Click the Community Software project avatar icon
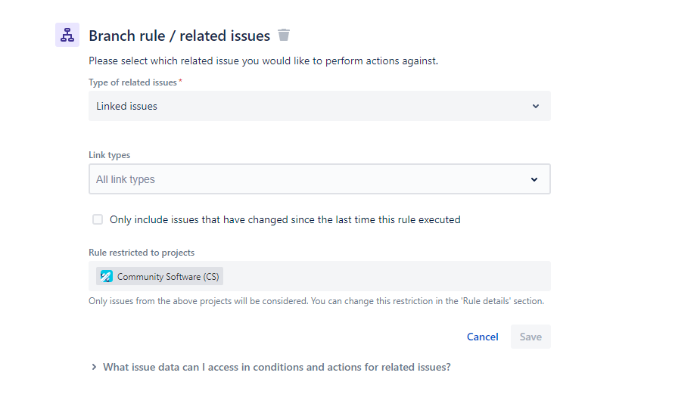Image resolution: width=697 pixels, height=413 pixels. (107, 276)
